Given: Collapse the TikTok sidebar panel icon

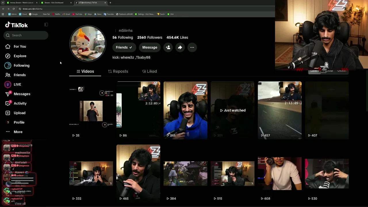Looking at the screenshot, I should [46, 25].
